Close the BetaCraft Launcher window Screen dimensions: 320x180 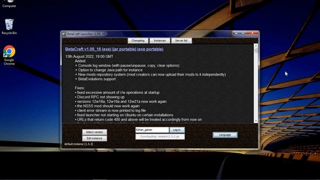[x=252, y=33]
